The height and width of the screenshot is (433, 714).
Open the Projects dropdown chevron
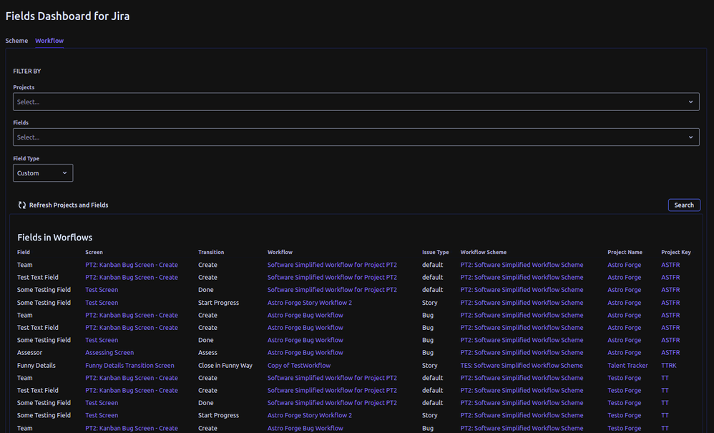tap(691, 101)
